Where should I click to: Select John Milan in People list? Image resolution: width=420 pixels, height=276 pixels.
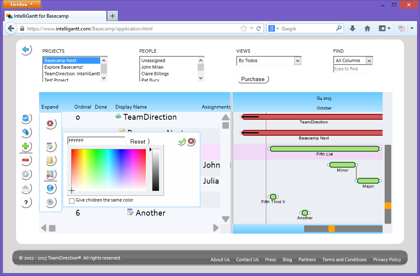(169, 67)
